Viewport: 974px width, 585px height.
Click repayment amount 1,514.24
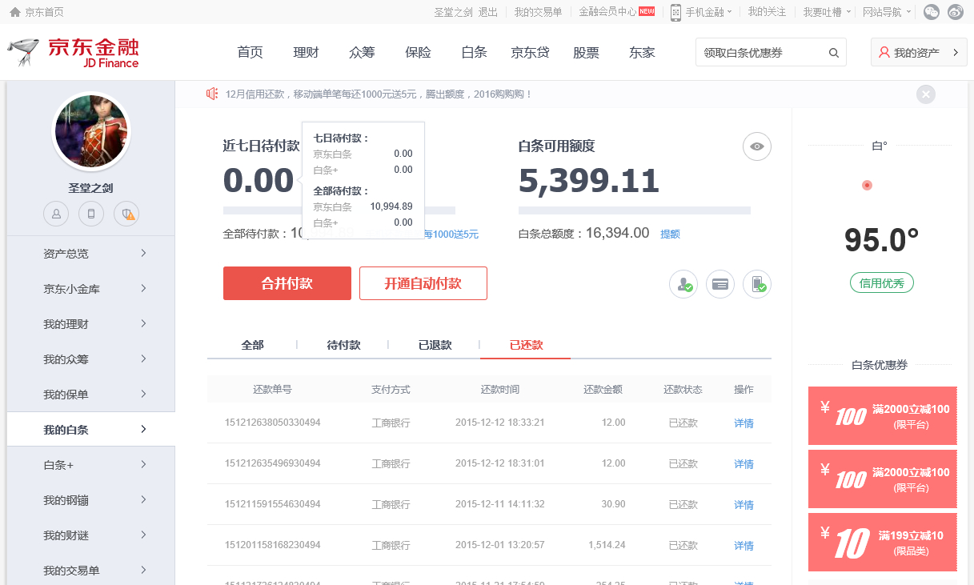[606, 545]
